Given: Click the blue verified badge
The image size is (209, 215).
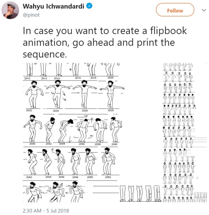Looking at the screenshot, I should pyautogui.click(x=89, y=6).
